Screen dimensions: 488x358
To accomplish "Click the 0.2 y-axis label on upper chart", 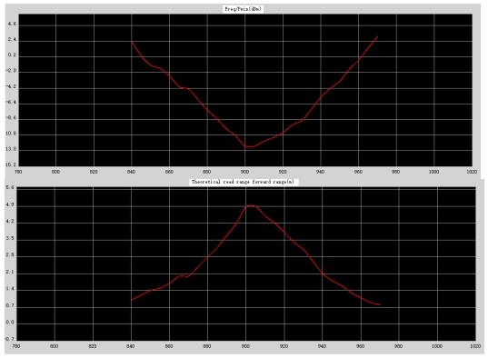I will 13,55.
